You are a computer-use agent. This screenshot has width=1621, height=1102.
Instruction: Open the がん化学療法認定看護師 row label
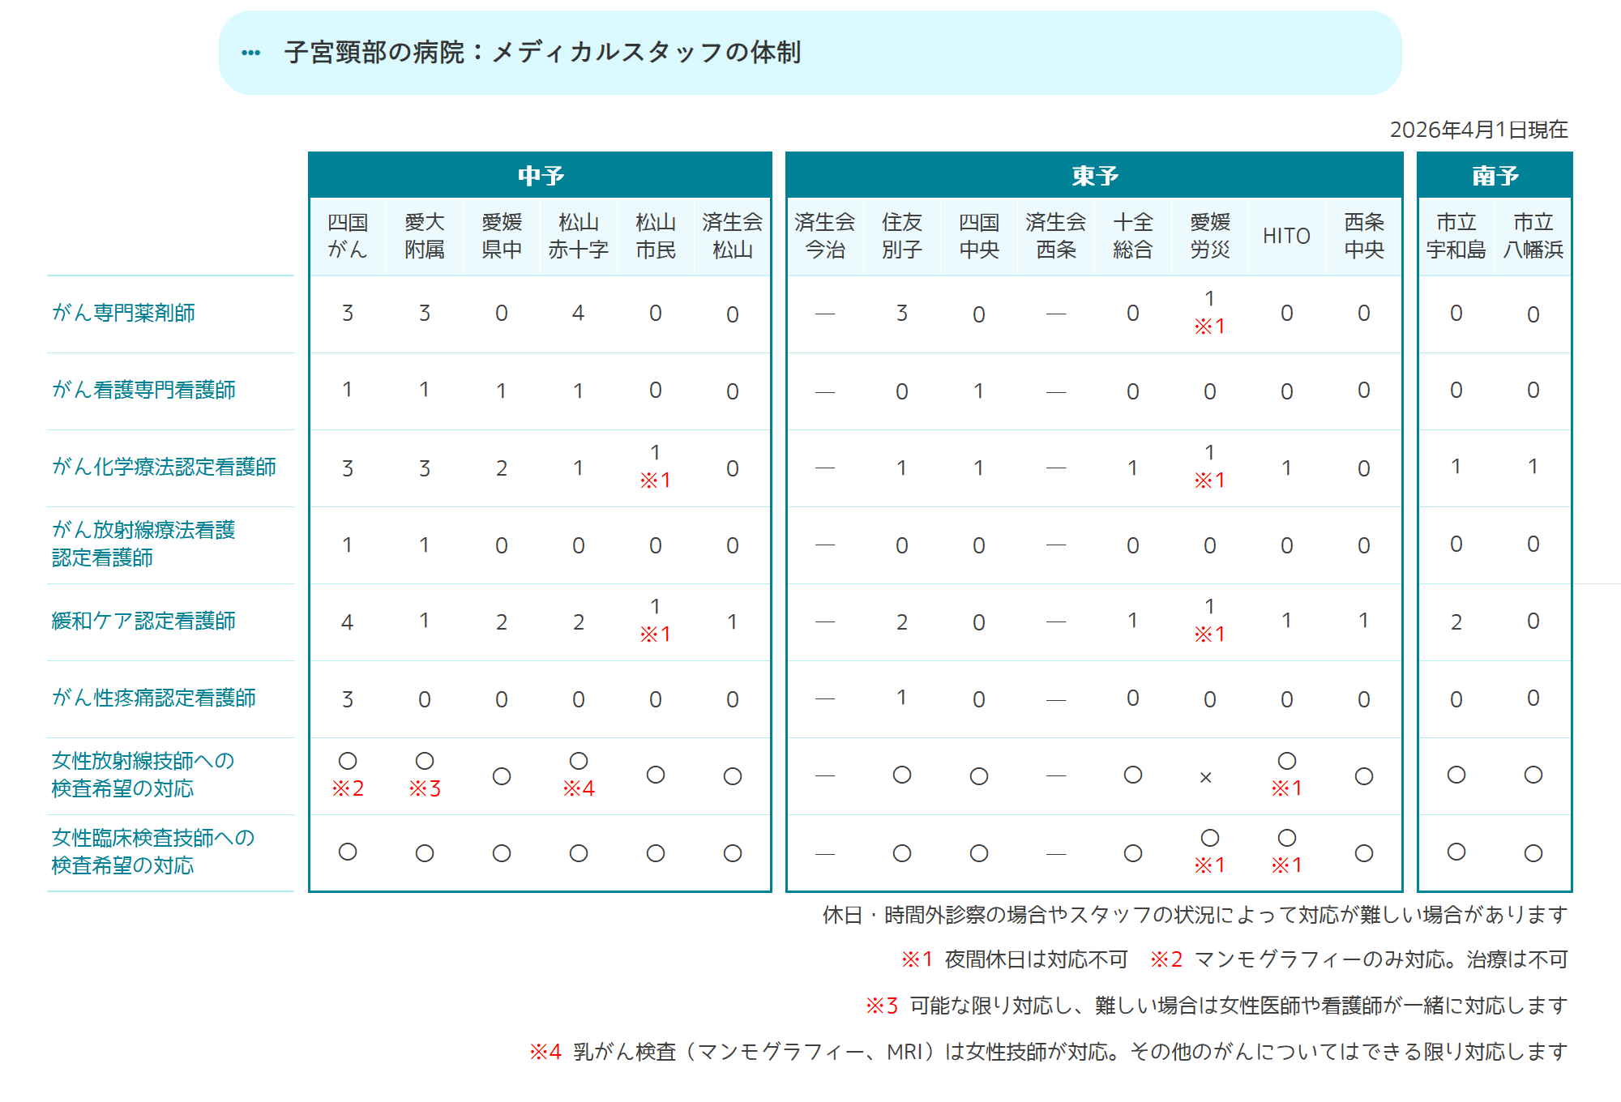pyautogui.click(x=164, y=467)
